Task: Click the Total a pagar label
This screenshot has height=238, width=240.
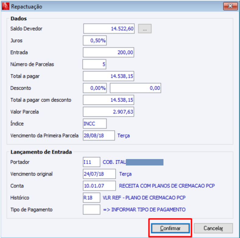Action: click(x=25, y=76)
